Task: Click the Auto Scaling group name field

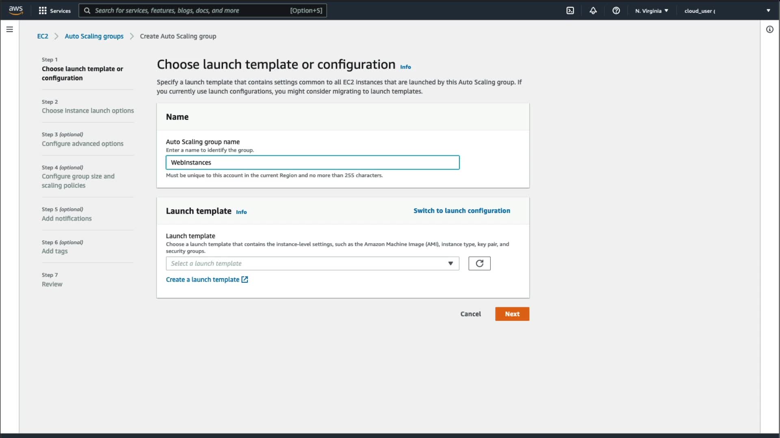Action: 312,163
